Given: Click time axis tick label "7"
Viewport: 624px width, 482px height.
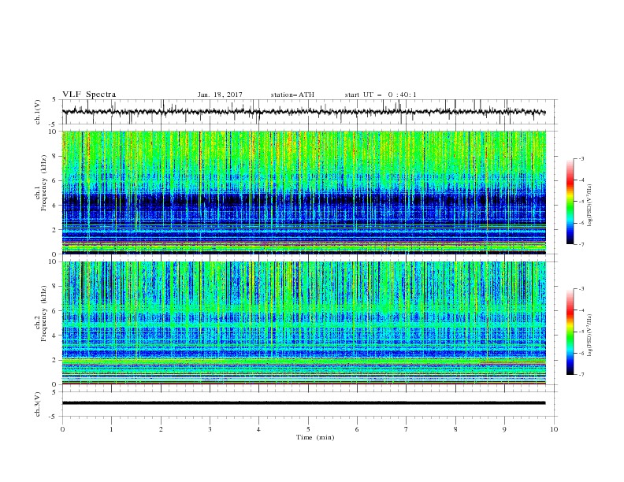Looking at the screenshot, I should [x=407, y=429].
